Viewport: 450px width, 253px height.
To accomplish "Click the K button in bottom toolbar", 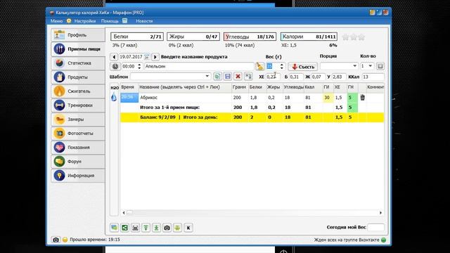I will pos(188,228).
